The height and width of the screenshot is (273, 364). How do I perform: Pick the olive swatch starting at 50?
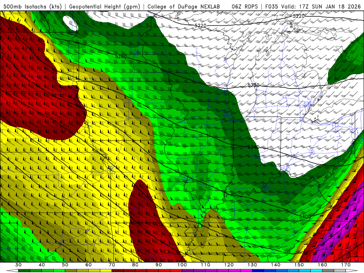coord(71,271)
